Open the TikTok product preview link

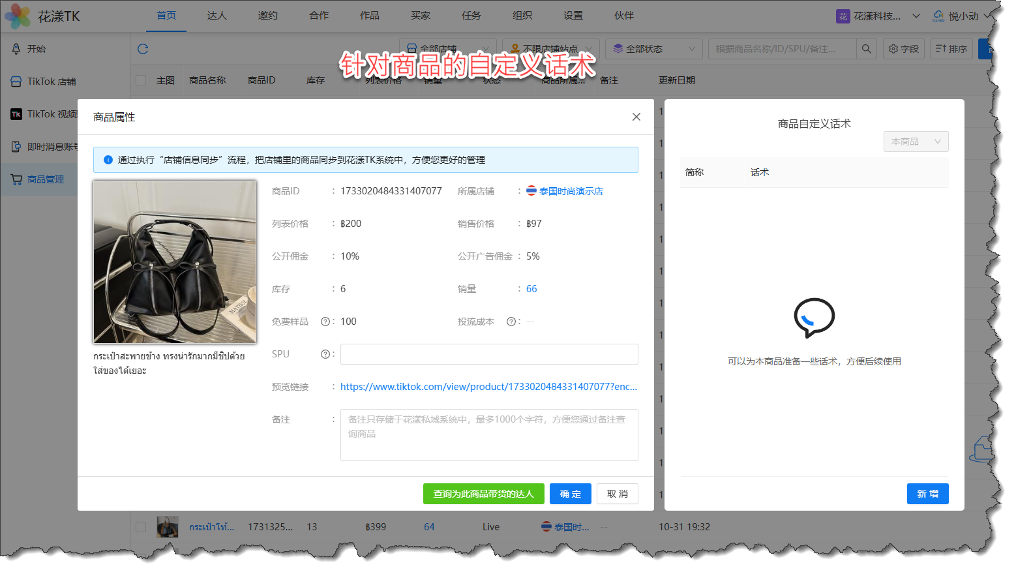488,387
